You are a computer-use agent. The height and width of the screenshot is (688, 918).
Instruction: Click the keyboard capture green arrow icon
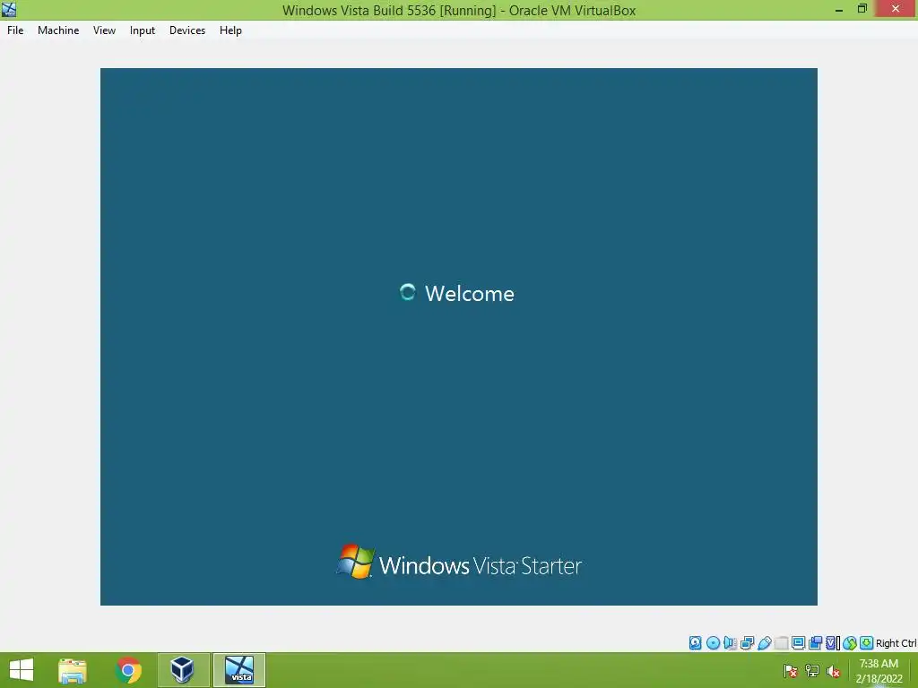click(867, 643)
